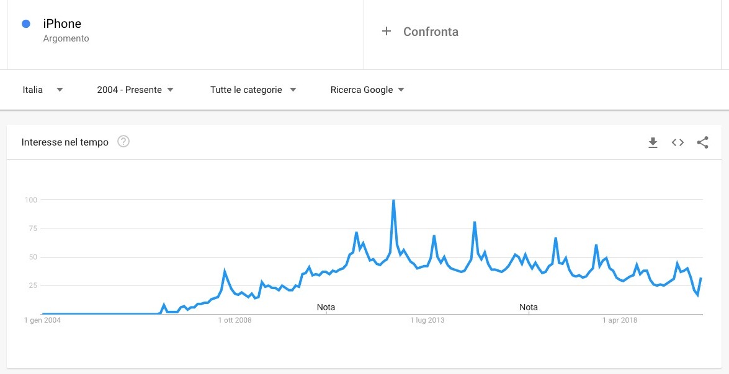Image resolution: width=729 pixels, height=374 pixels.
Task: Click the embed code icon
Action: click(x=678, y=143)
